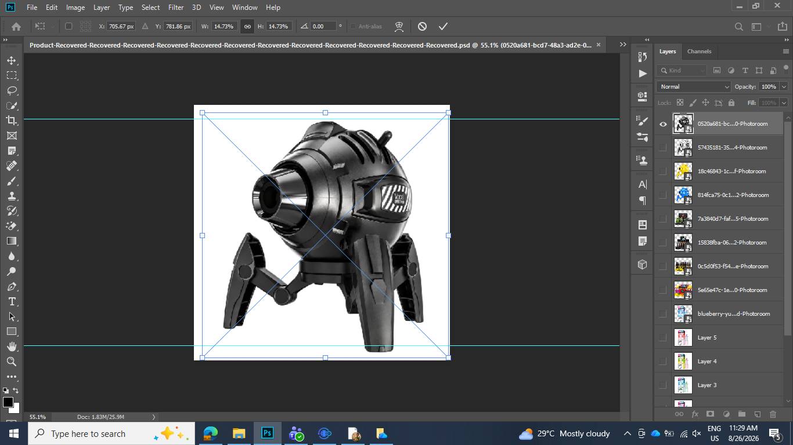Click the delete layer trash icon
Image resolution: width=793 pixels, height=445 pixels.
pyautogui.click(x=773, y=414)
